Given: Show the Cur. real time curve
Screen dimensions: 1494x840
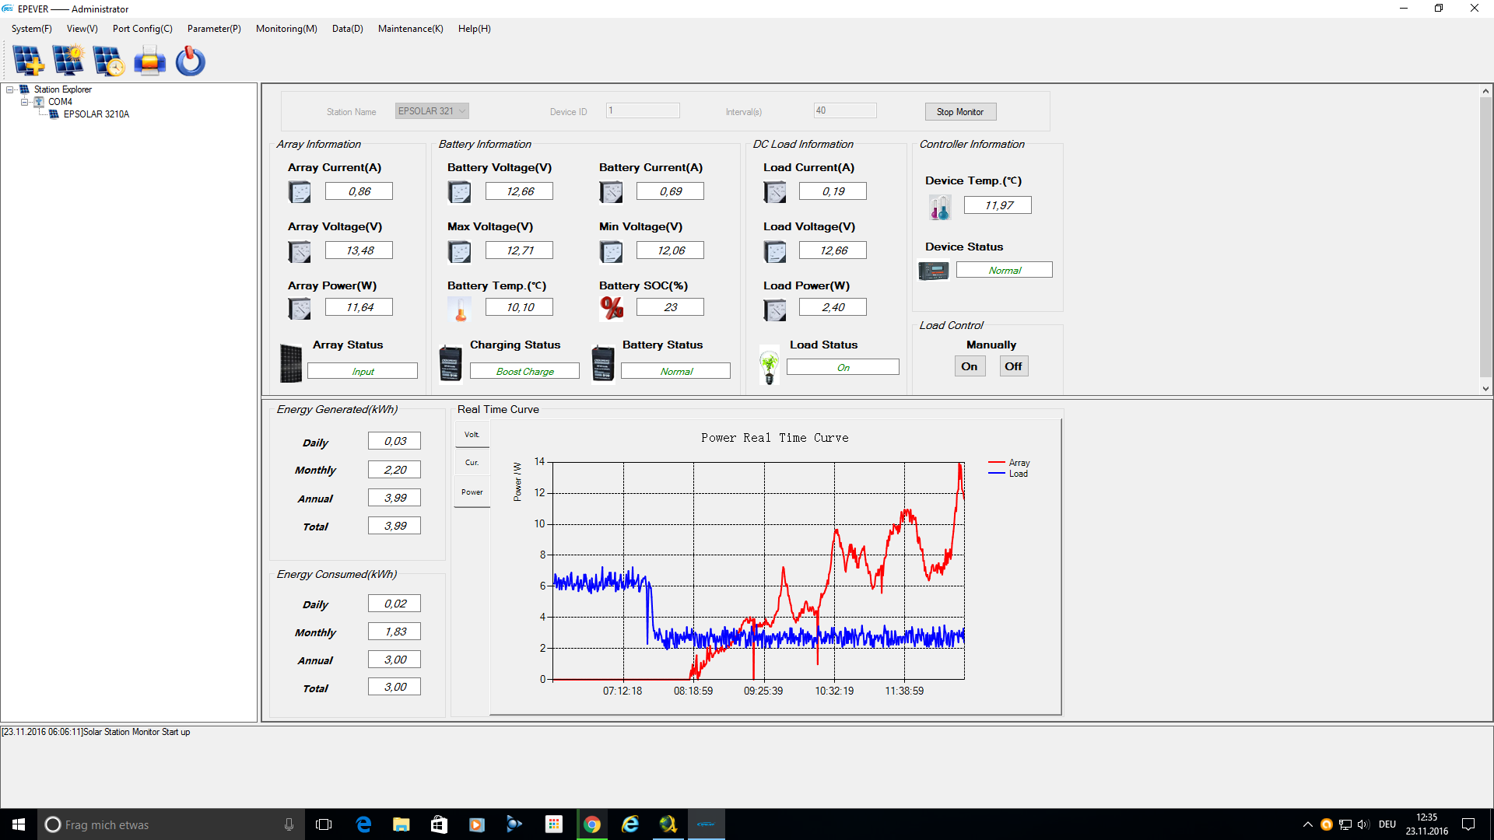Looking at the screenshot, I should coord(472,463).
